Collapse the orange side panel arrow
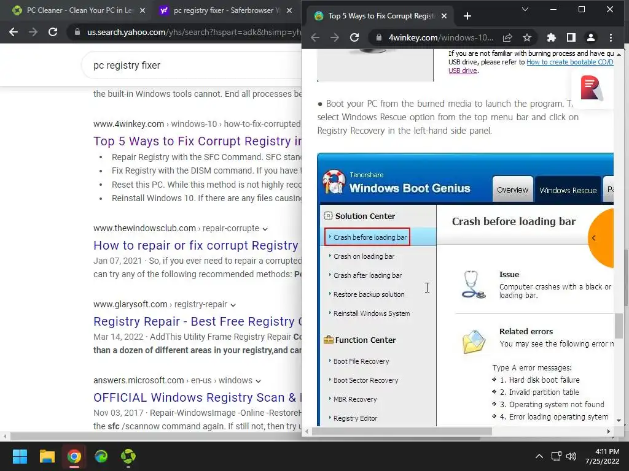The image size is (629, 471). (x=594, y=238)
